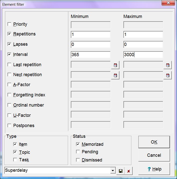Open calendar for Last repetition maximum date
The image size is (177, 179).
(x=168, y=65)
